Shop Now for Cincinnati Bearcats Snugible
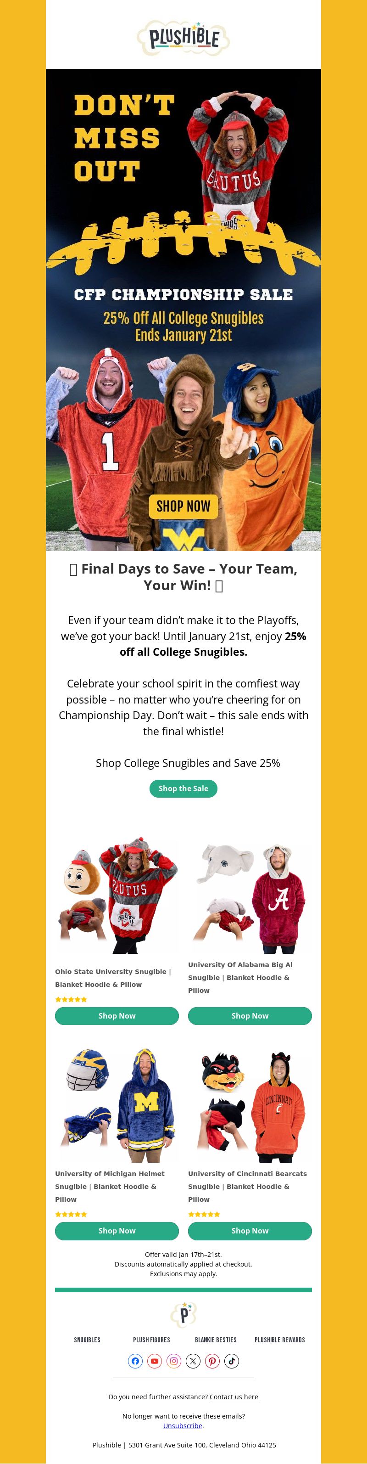 click(x=250, y=1230)
